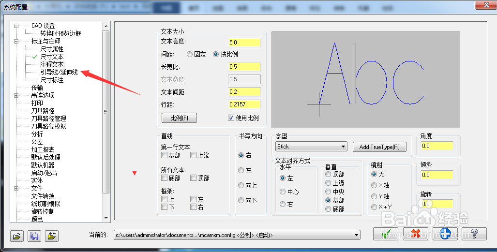The image size is (497, 252).
Task: Click the Add TrueType(R) button
Action: 379,147
